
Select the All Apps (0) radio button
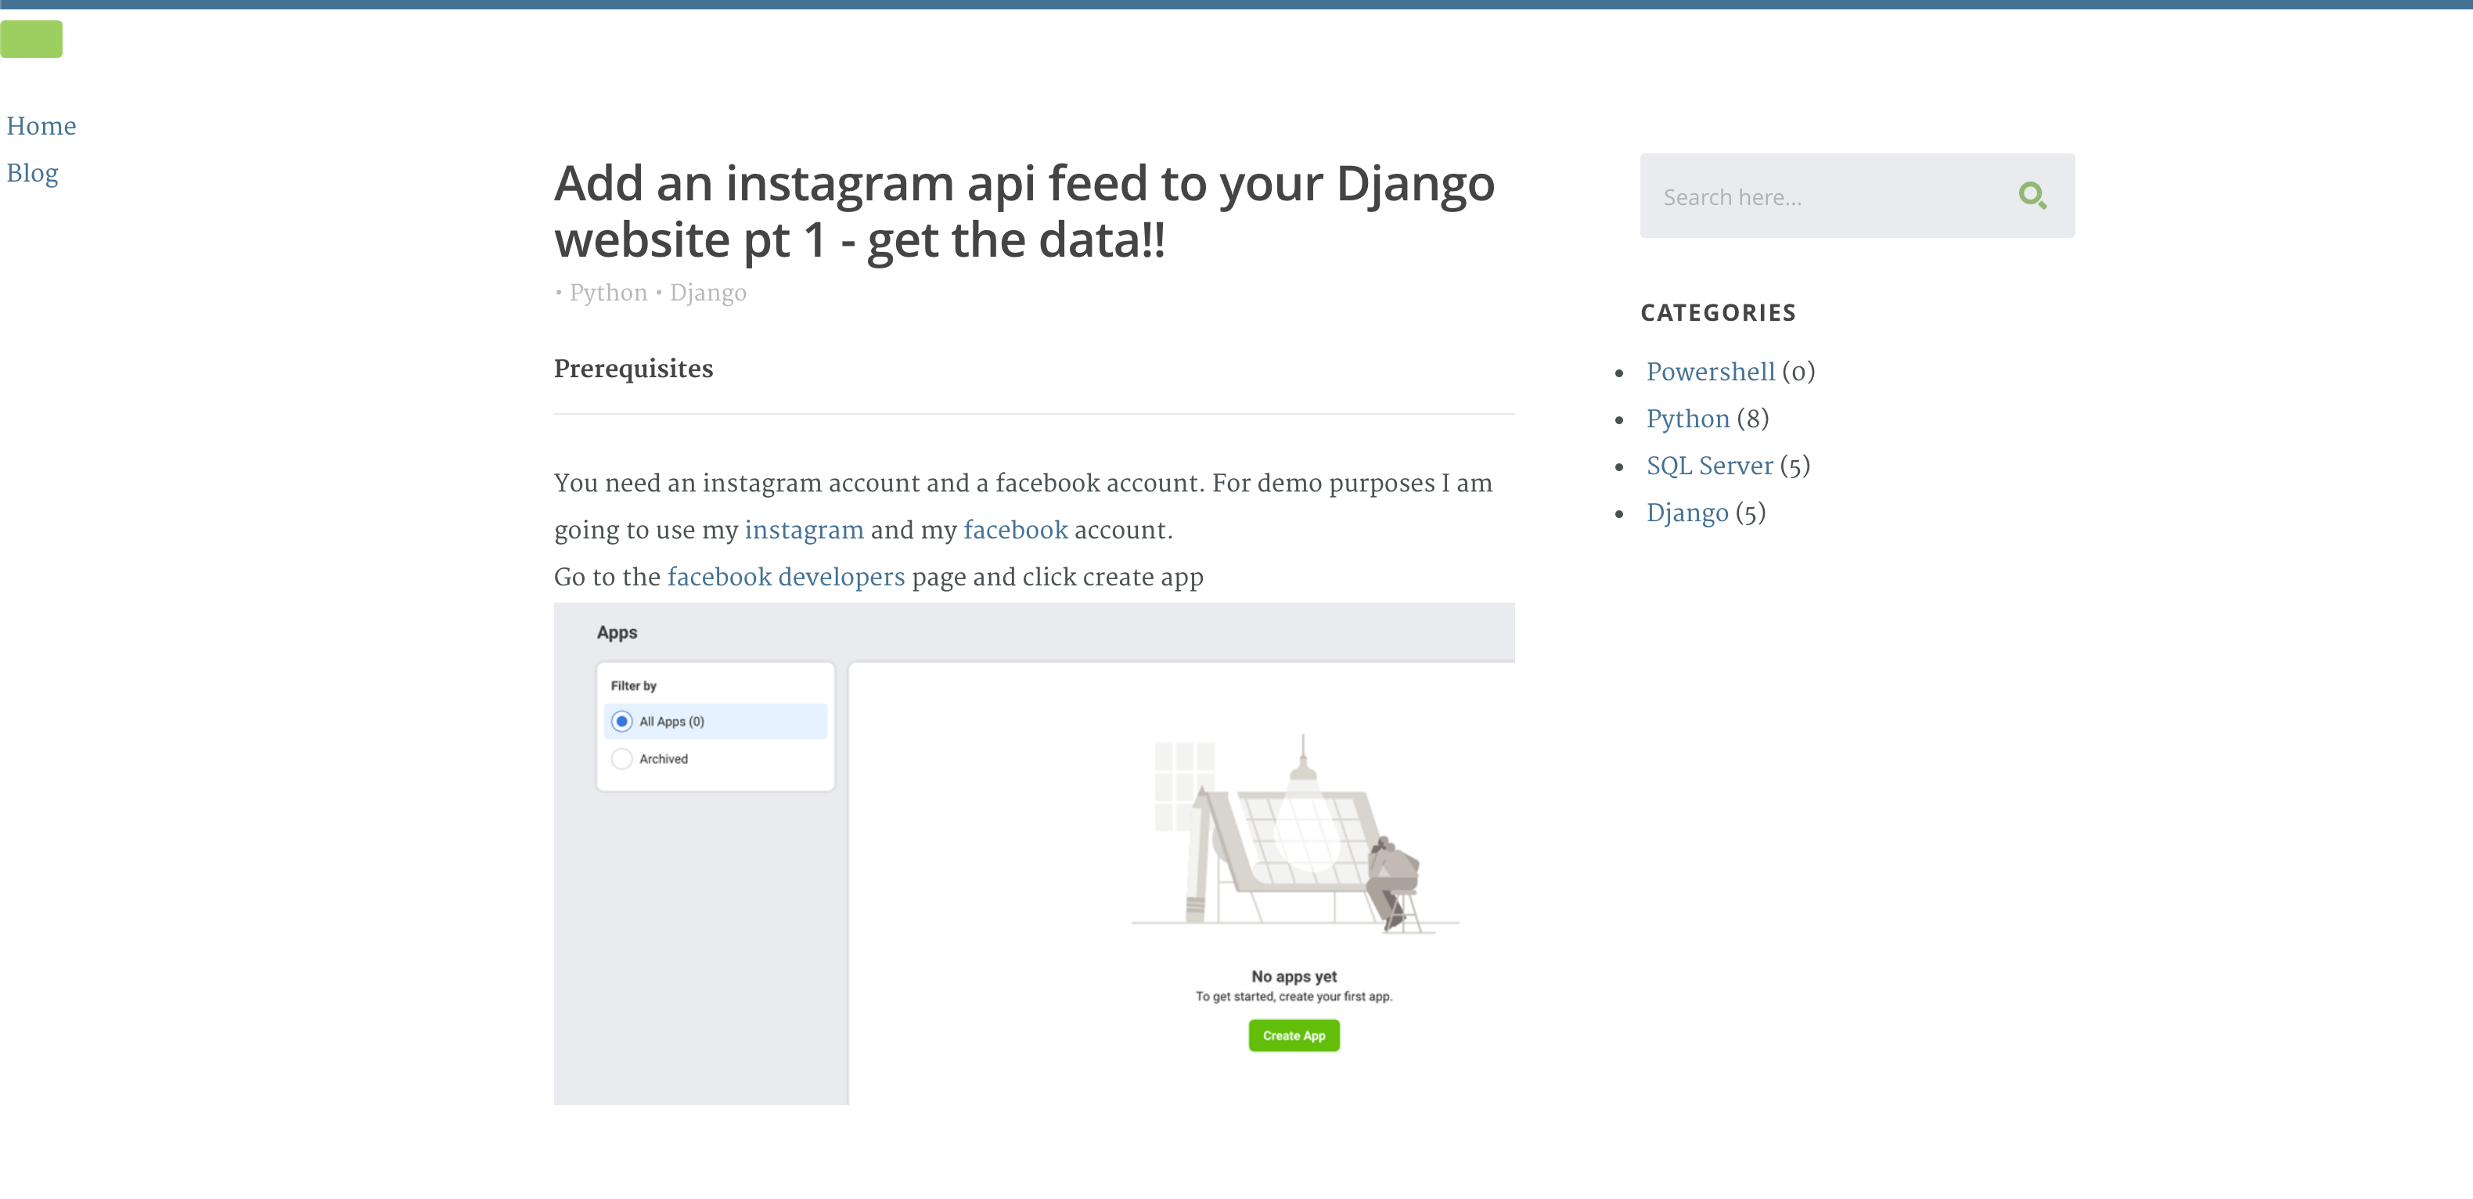coord(622,721)
